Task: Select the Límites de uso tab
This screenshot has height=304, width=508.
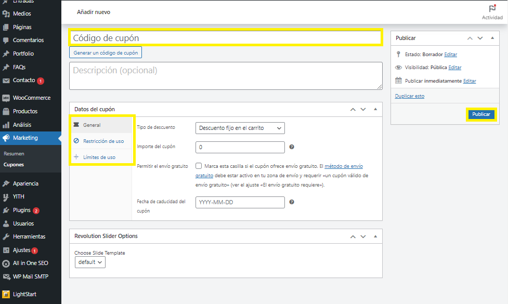Action: point(99,157)
